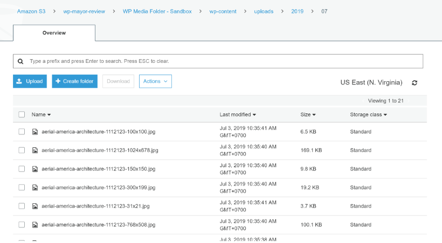Open file aerial-america-architecture-1112123-768x508.jpg

[x=99, y=224]
